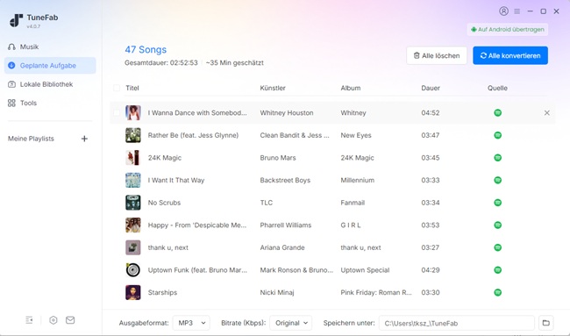The width and height of the screenshot is (570, 336).
Task: Click artist name Nicki Minaj
Action: click(x=277, y=292)
